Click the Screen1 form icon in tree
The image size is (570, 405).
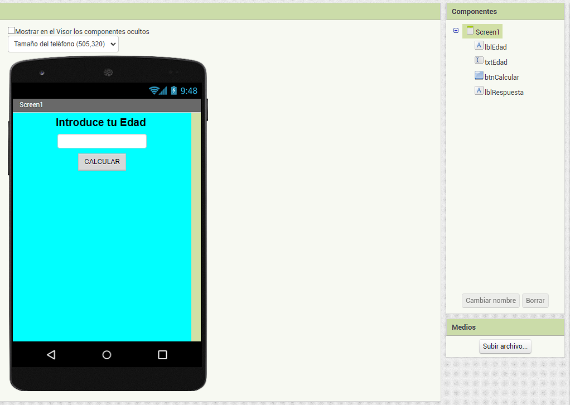coord(470,31)
